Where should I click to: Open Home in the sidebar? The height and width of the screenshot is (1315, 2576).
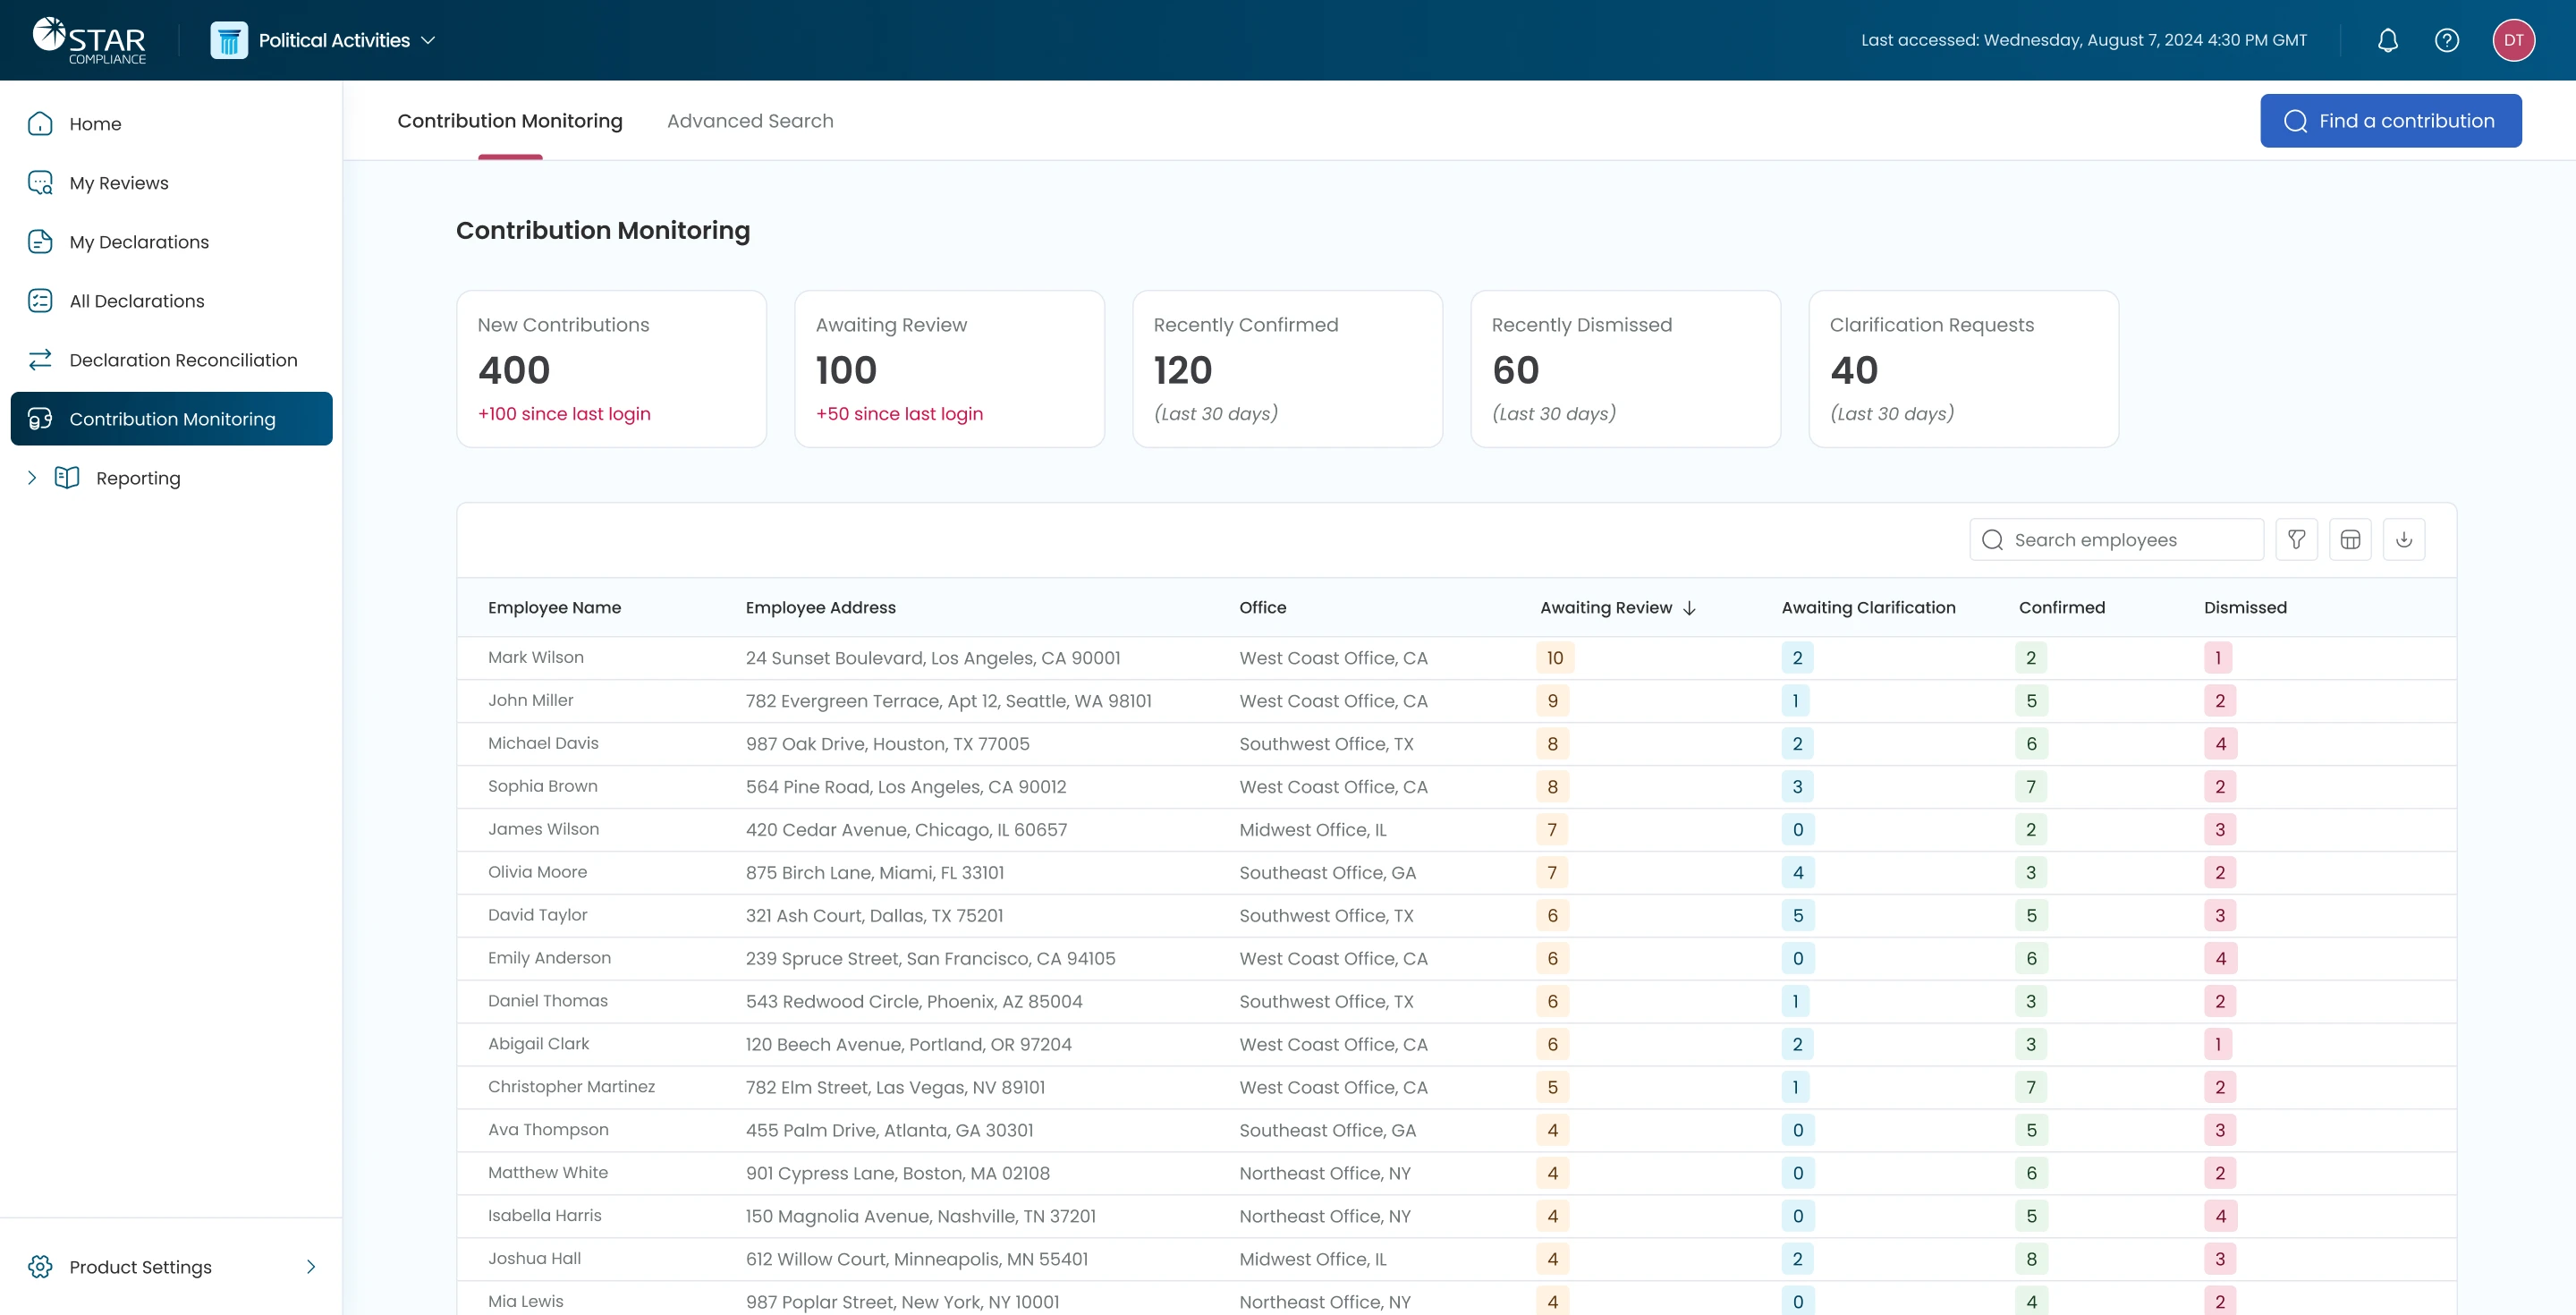(95, 124)
